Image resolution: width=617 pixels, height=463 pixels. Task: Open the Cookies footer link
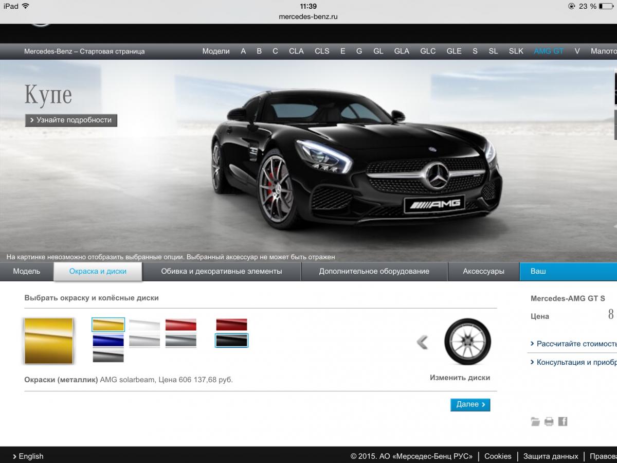[x=498, y=456]
